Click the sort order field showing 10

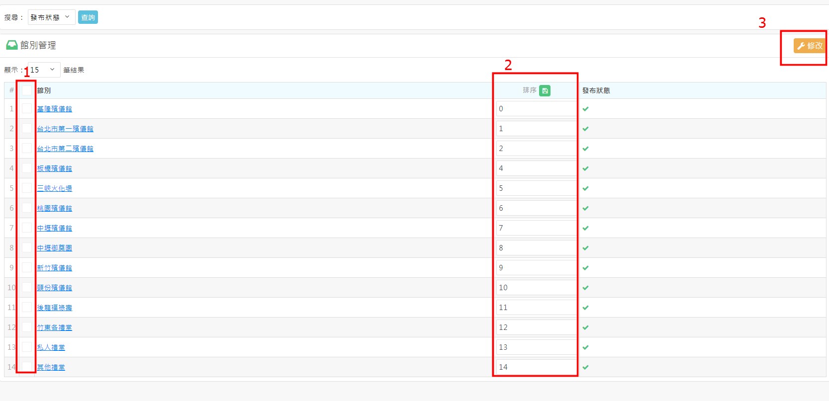(x=536, y=288)
